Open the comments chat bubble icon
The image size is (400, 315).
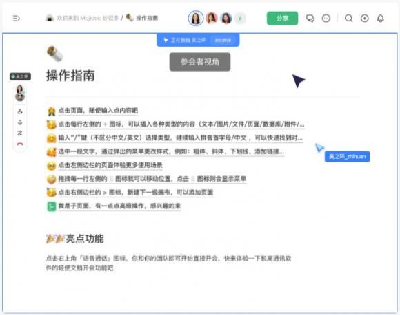pyautogui.click(x=310, y=19)
